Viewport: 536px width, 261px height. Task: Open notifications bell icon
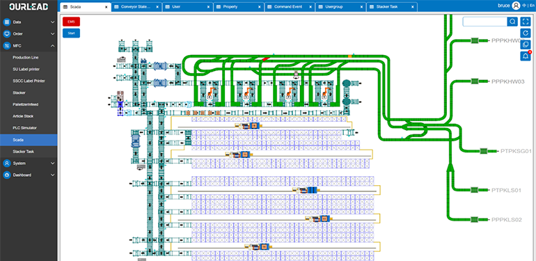pyautogui.click(x=526, y=56)
